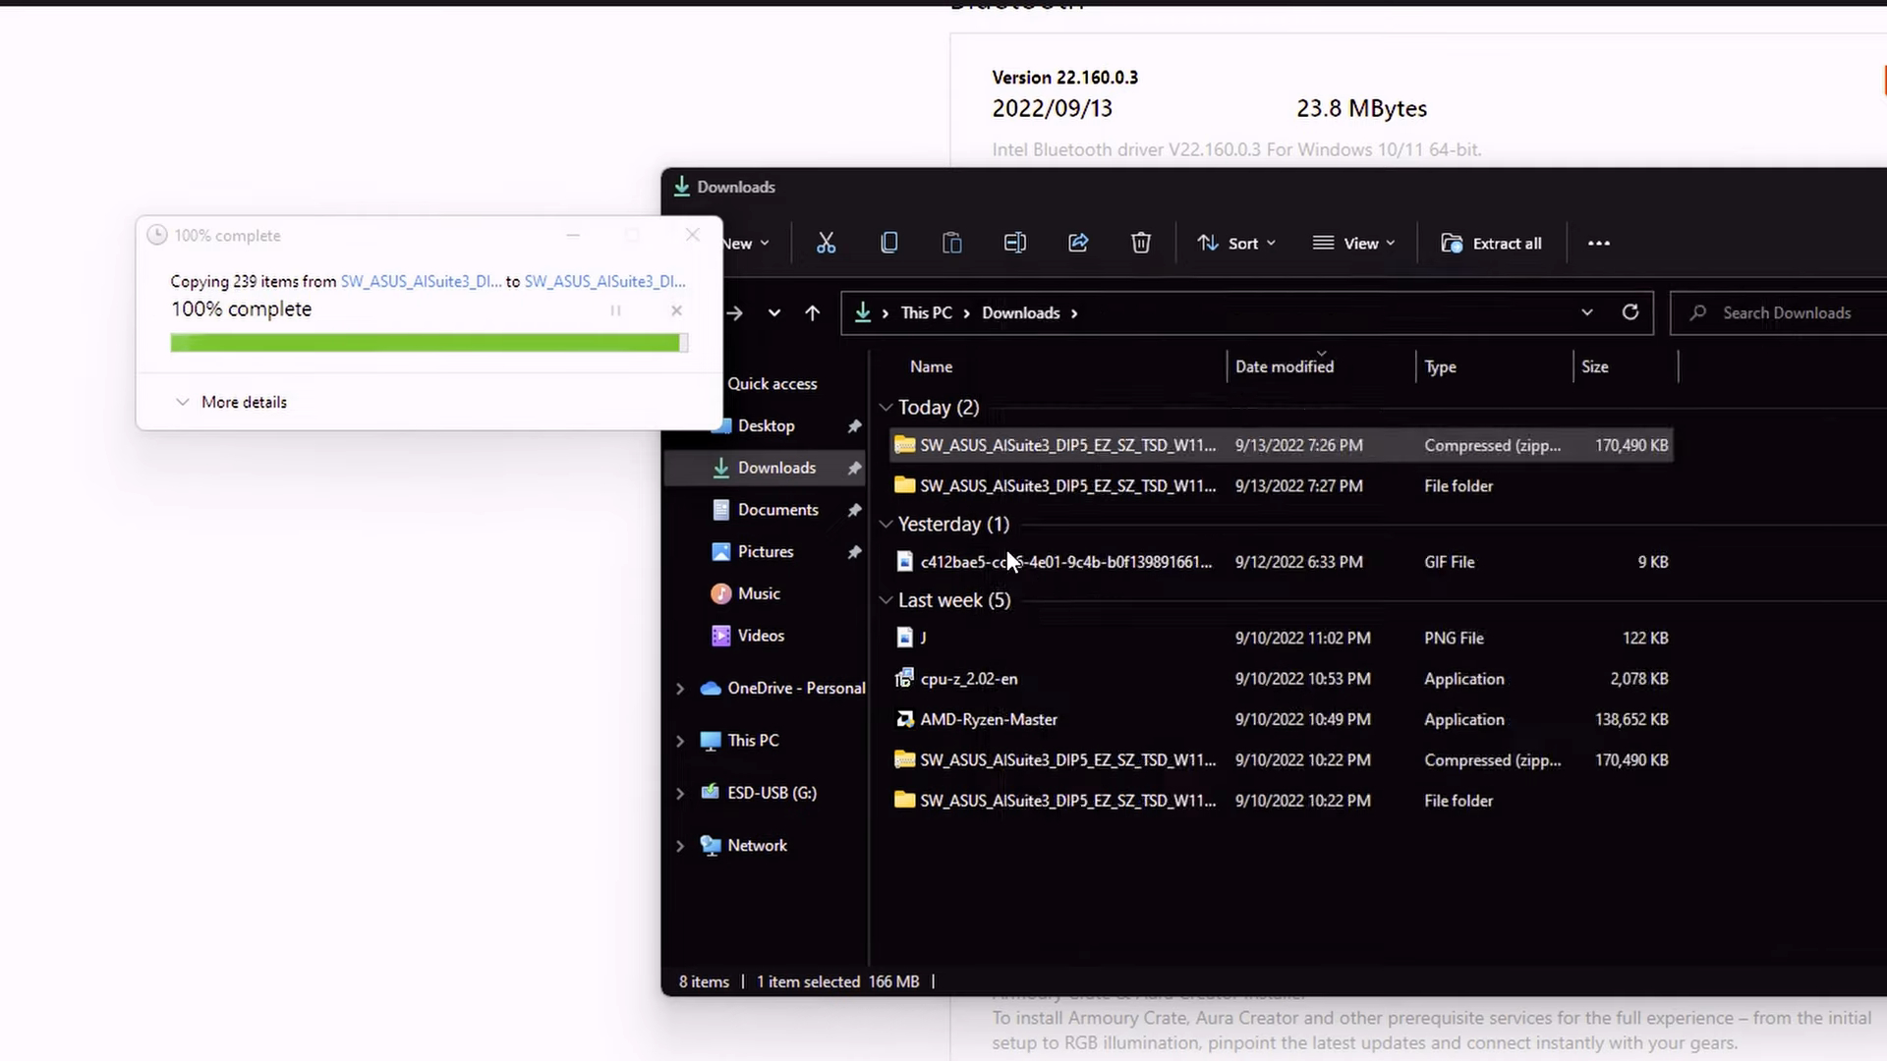Screen dimensions: 1887x1061
Task: Click the Share icon in toolbar
Action: point(1078,243)
